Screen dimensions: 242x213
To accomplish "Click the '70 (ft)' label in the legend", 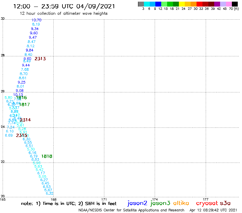I will pyautogui.click(x=234, y=9).
